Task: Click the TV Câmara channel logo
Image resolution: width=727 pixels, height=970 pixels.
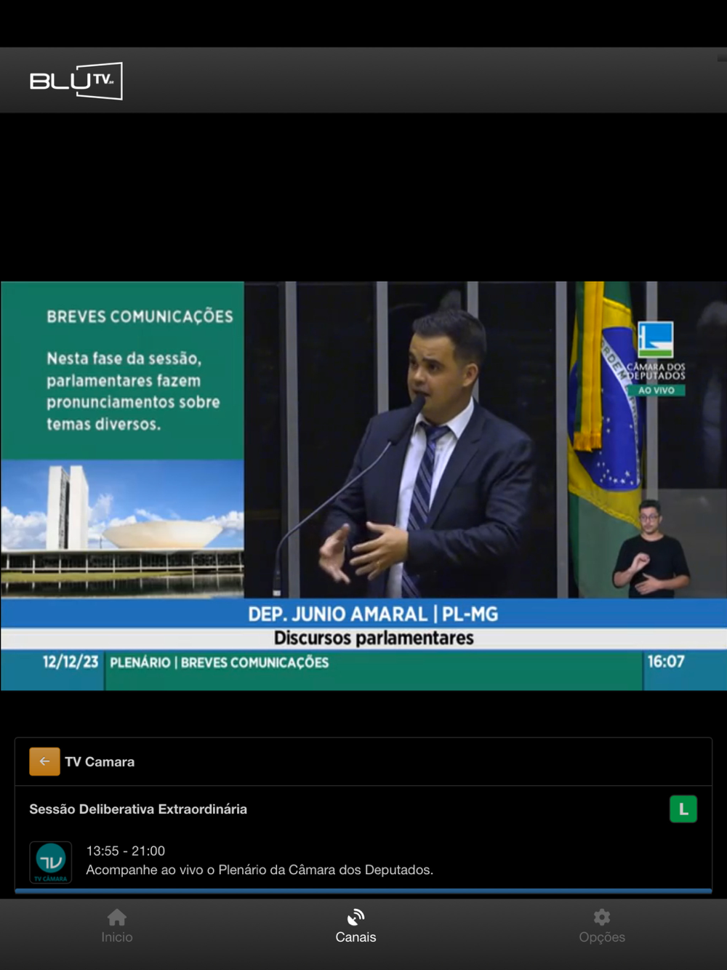Action: [50, 862]
